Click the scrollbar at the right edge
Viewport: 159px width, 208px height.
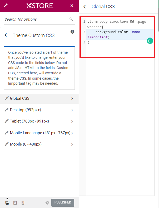(158, 20)
